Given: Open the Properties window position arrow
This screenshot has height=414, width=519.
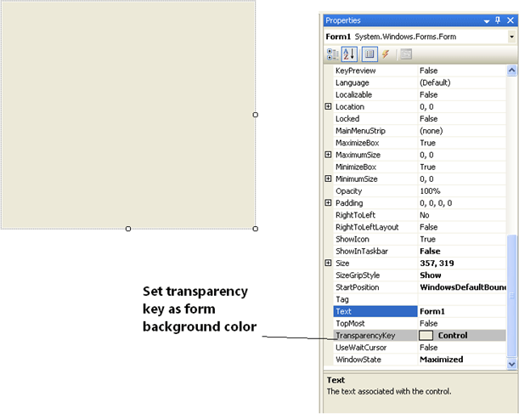Looking at the screenshot, I should point(486,20).
